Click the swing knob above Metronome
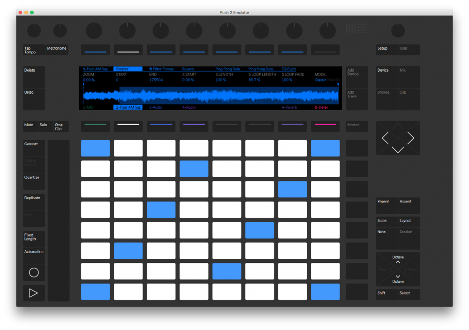This screenshot has height=330, width=469. tap(60, 30)
